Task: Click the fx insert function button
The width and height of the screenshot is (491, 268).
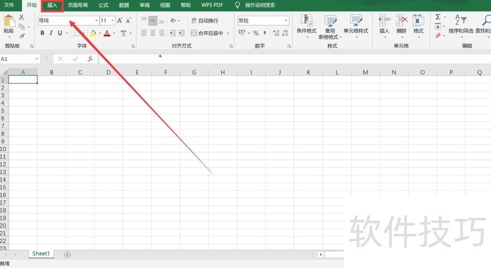Action: (x=90, y=59)
